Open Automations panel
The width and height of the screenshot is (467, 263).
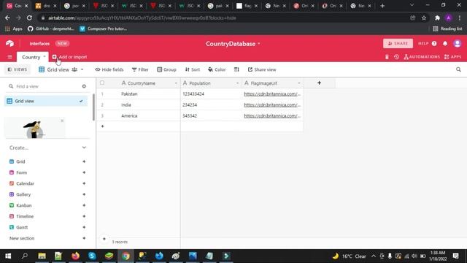422,57
